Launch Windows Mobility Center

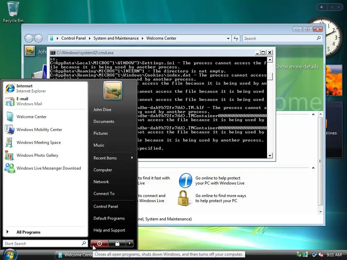[45, 130]
